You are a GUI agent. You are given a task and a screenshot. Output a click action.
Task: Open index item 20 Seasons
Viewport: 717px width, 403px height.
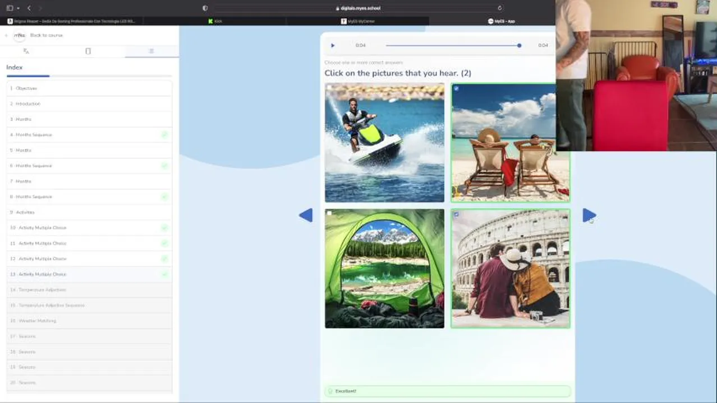(89, 383)
